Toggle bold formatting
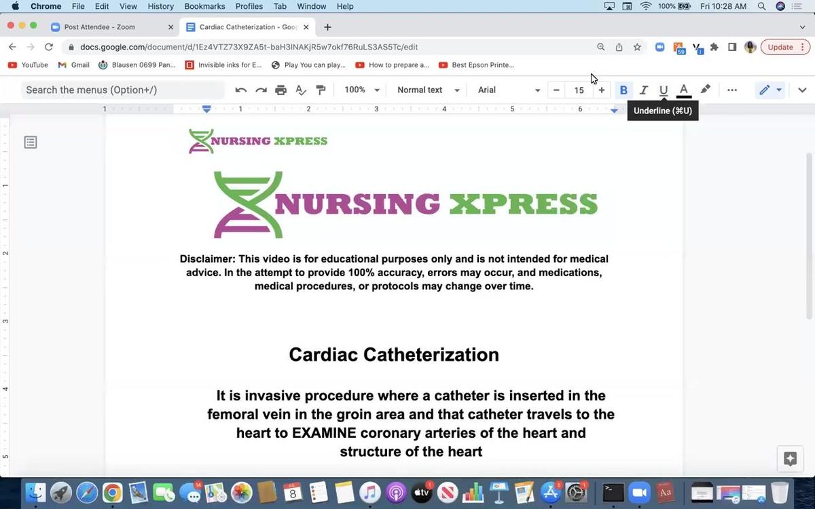The image size is (815, 509). tap(623, 90)
